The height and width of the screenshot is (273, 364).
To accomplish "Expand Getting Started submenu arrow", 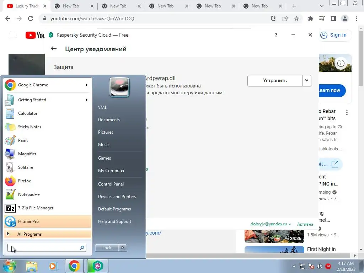I will (87, 100).
